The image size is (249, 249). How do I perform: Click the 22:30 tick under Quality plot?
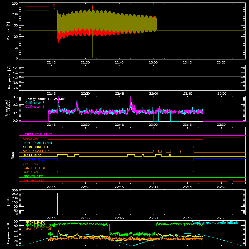85,218
